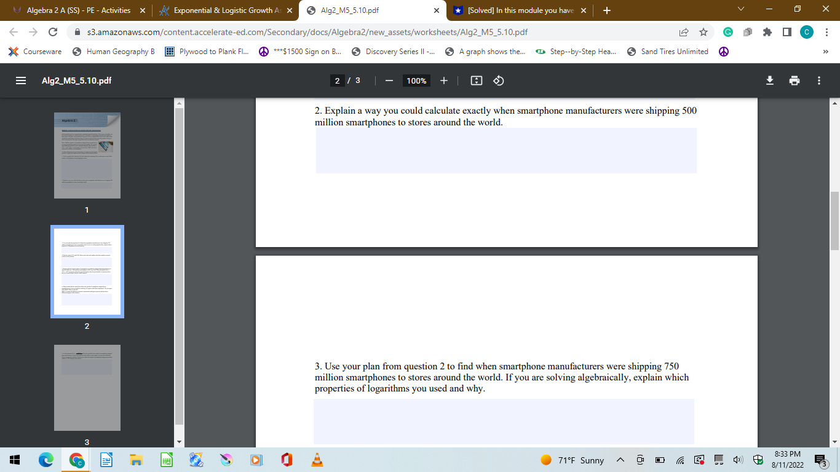Close the Algebra 2 A (SS) tab
The height and width of the screenshot is (472, 840).
[143, 10]
